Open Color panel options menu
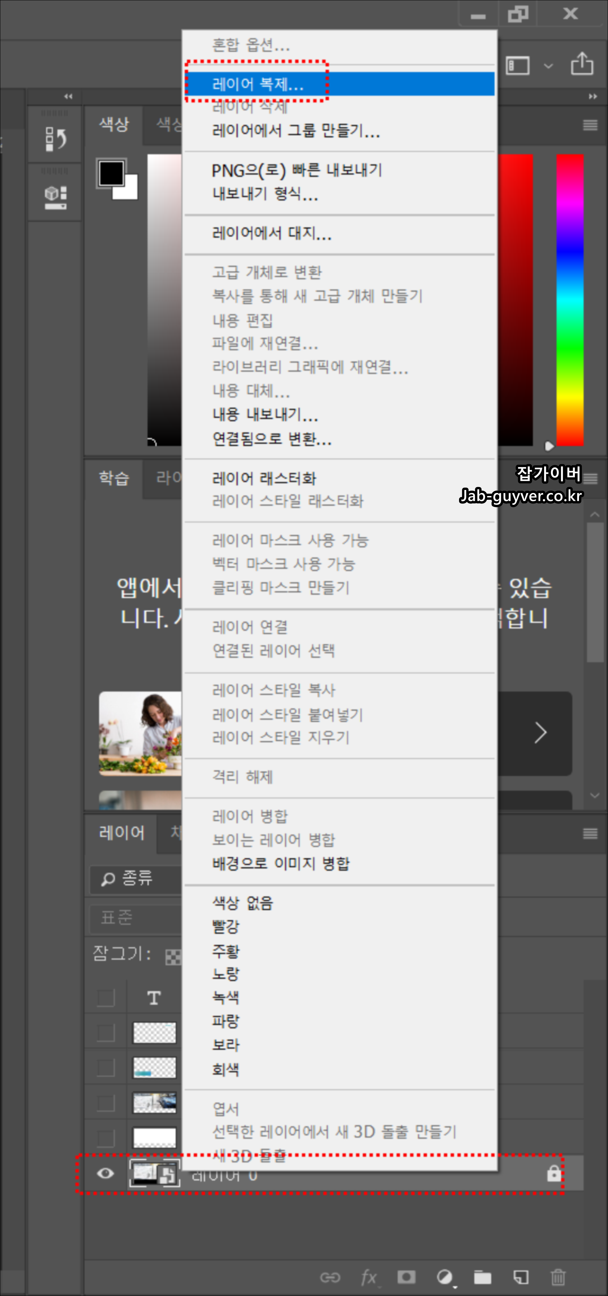 pyautogui.click(x=590, y=125)
